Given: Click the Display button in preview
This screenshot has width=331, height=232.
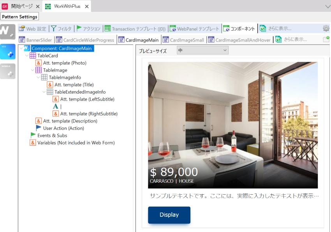Looking at the screenshot, I should 169,215.
